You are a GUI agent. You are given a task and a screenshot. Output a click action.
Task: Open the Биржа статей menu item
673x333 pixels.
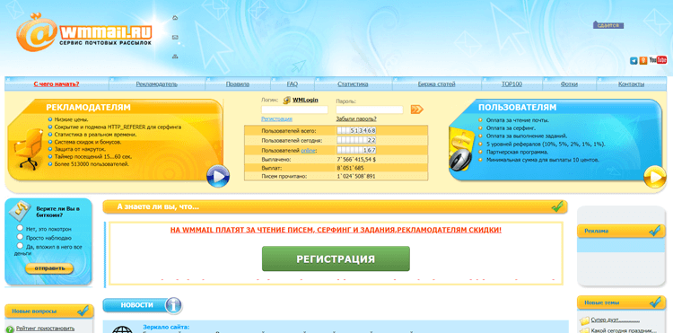pyautogui.click(x=436, y=84)
